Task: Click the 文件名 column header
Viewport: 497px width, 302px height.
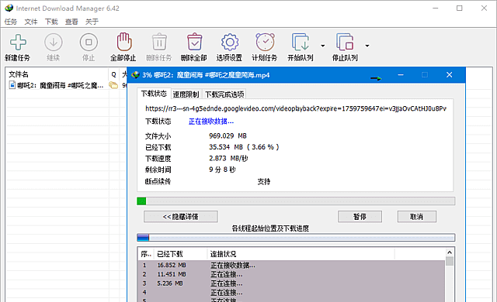Action: [57, 74]
